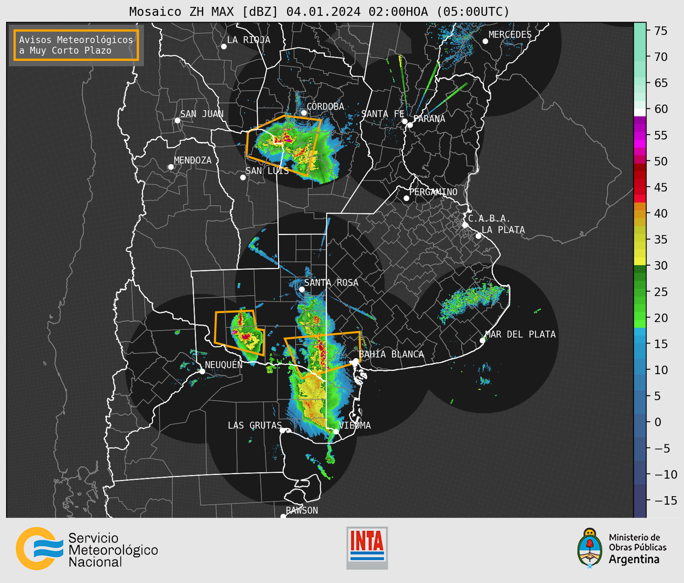The width and height of the screenshot is (684, 583).
Task: Click the yellow 30 dBZ band on color bar
Action: coord(640,261)
